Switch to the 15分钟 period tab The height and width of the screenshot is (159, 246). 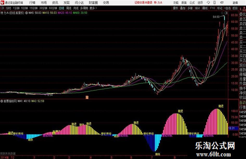coord(34,8)
